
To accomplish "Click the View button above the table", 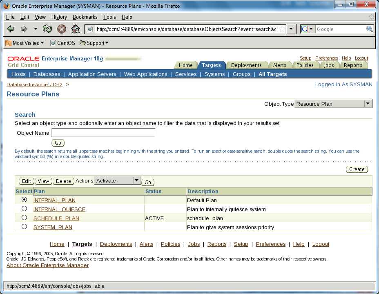I will [x=43, y=181].
